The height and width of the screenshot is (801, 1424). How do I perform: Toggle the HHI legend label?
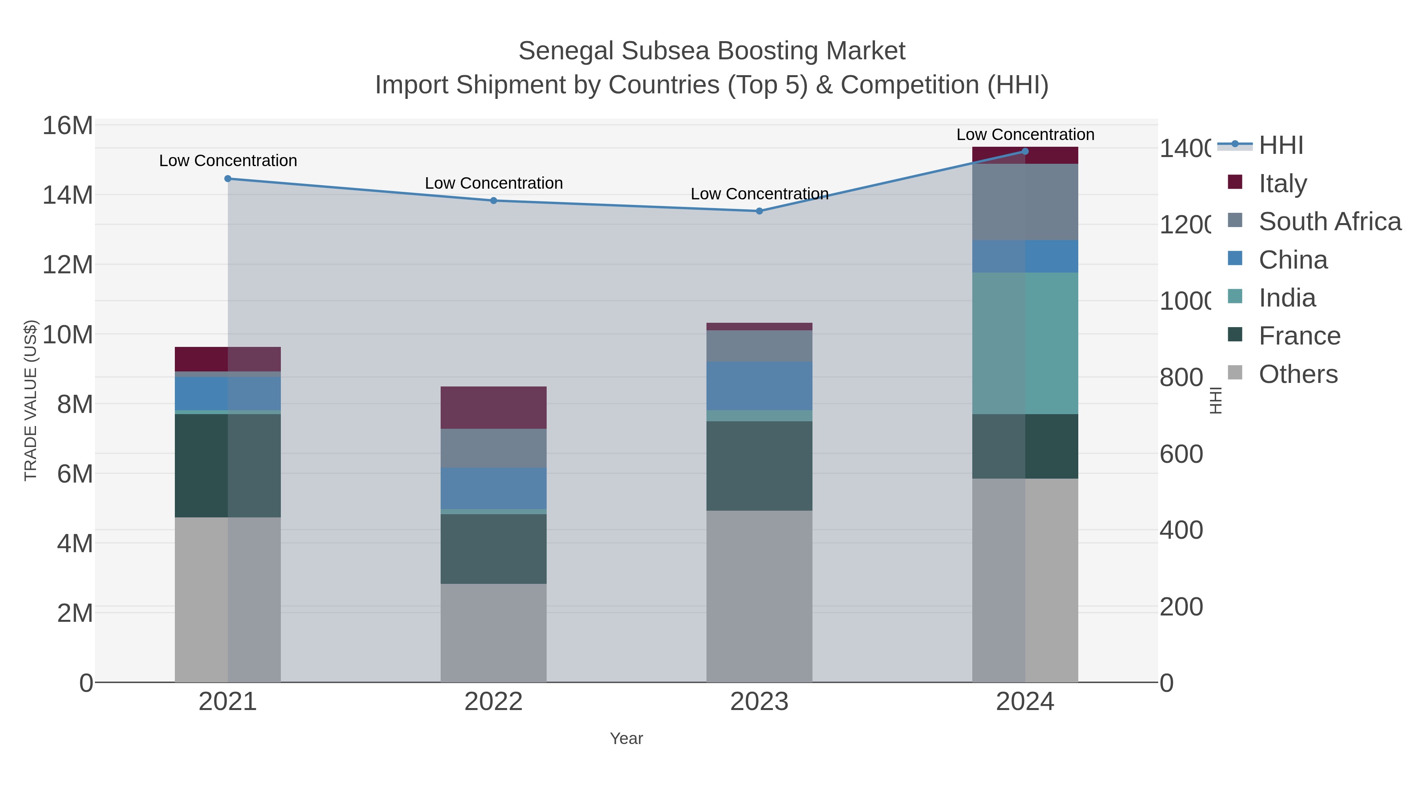[1281, 146]
